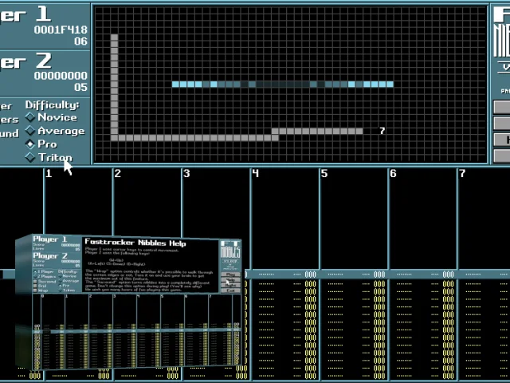Click the number 7 food item in grid
Viewport: 510px width, 383px height.
[382, 131]
